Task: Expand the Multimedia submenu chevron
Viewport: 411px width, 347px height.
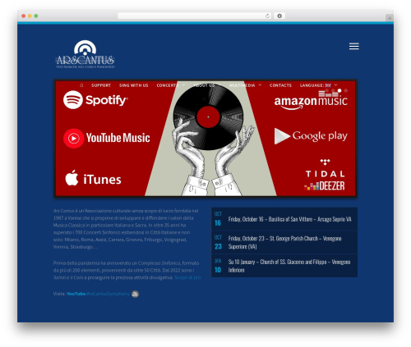Action: 260,85
